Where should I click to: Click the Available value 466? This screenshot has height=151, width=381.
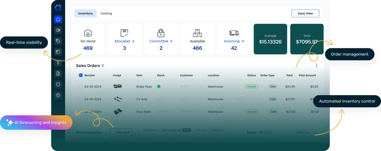click(x=197, y=48)
